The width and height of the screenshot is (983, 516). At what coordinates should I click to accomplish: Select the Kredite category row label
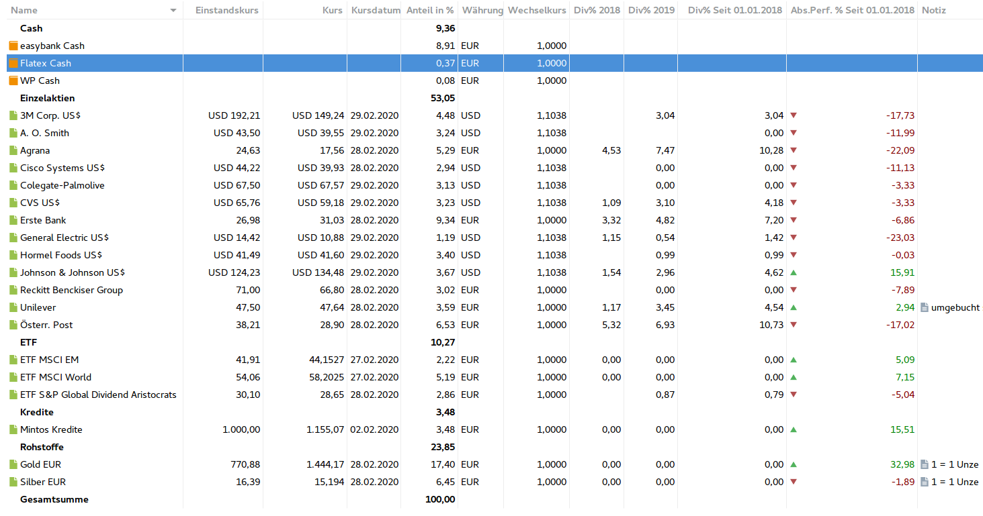(37, 412)
